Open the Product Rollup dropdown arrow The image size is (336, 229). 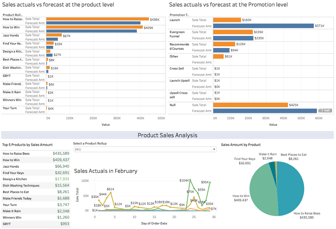pyautogui.click(x=214, y=149)
